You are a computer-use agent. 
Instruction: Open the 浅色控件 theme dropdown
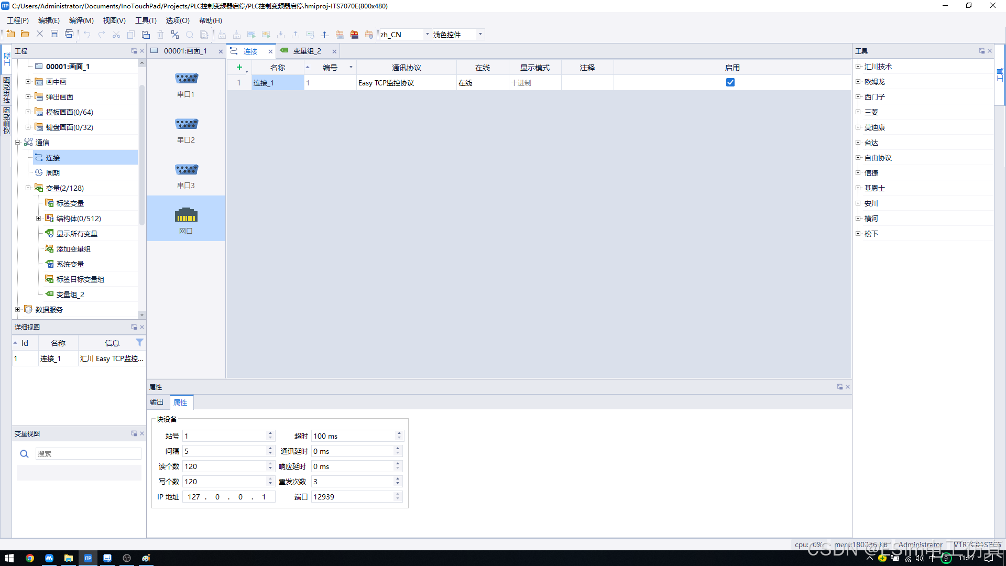click(480, 35)
